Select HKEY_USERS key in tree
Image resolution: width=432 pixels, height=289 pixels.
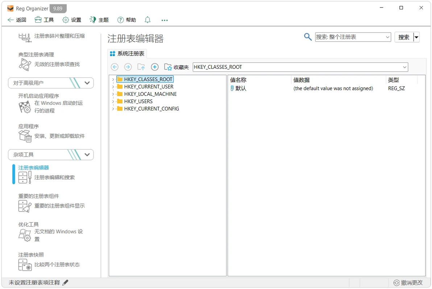click(138, 102)
